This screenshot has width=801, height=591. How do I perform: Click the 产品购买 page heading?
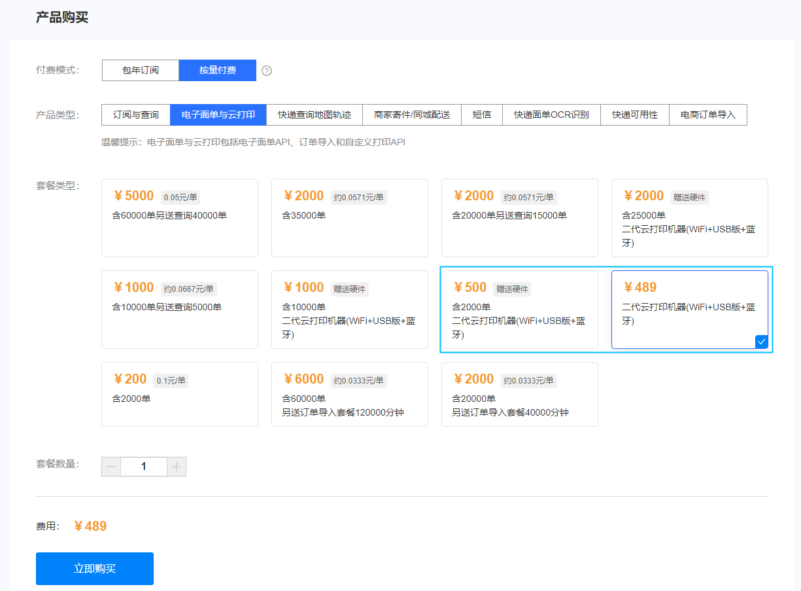[62, 18]
